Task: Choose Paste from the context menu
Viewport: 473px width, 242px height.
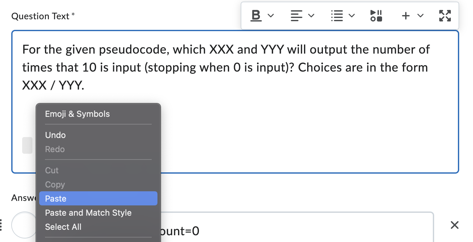Action: (98, 198)
